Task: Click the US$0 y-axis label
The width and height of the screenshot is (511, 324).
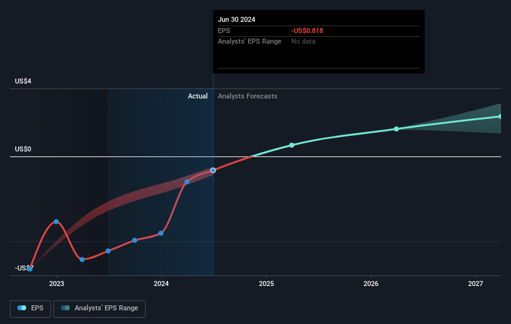Action: click(x=23, y=149)
